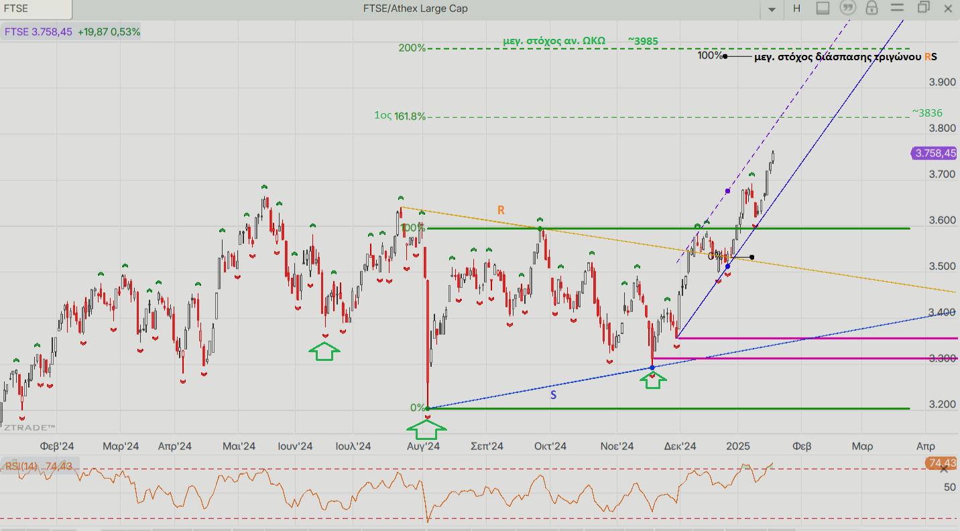Click the Αυγ'24 date label
This screenshot has height=531, width=960.
pos(422,446)
